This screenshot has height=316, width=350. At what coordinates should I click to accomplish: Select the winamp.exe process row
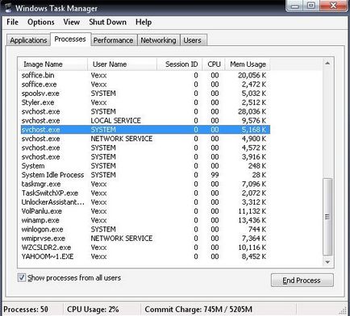tap(145, 220)
